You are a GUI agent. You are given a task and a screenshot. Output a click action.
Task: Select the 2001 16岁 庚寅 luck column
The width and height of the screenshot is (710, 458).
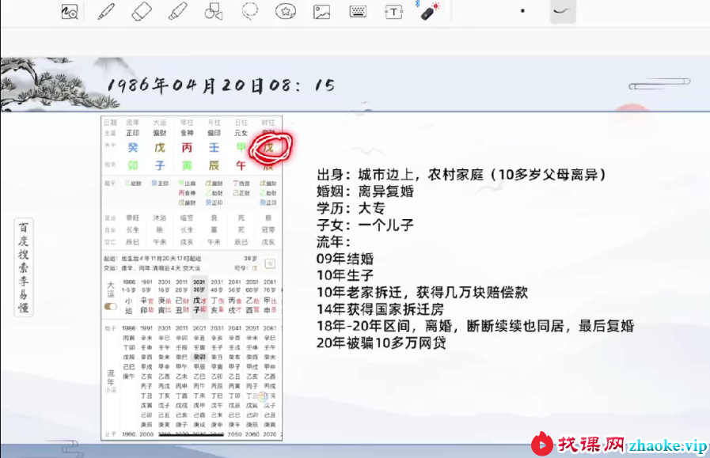pos(164,296)
